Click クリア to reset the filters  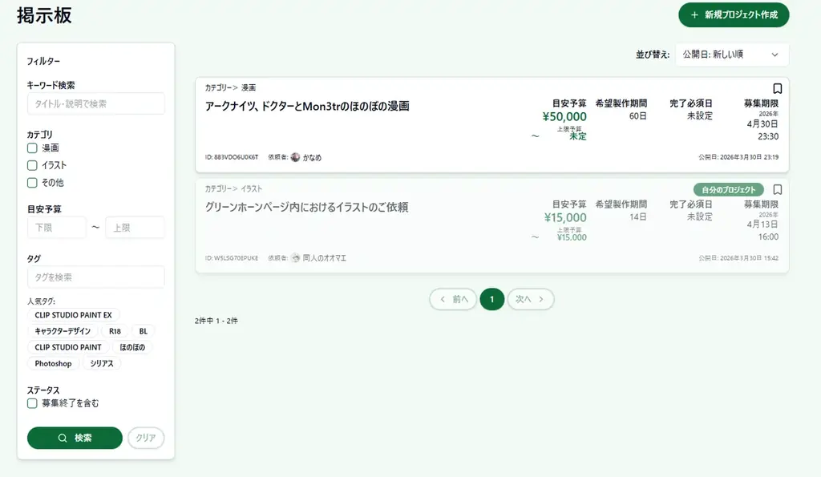pyautogui.click(x=145, y=438)
